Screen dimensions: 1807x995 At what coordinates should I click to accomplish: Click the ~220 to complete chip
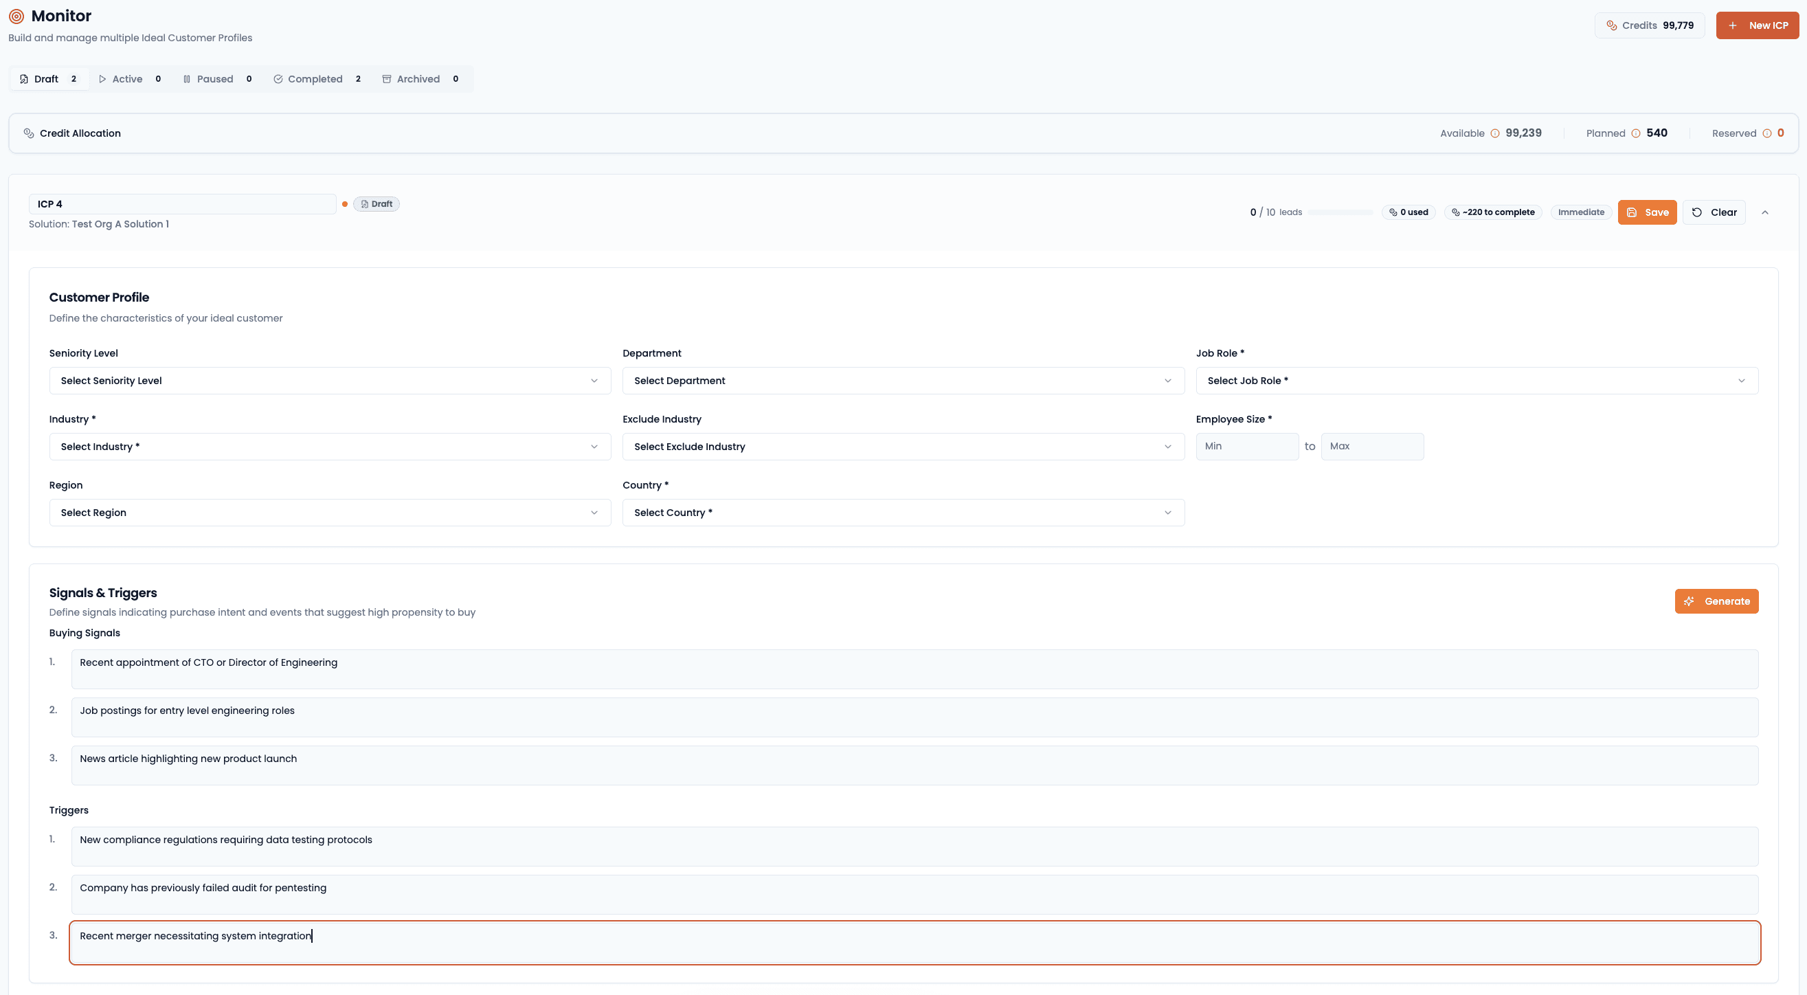point(1493,212)
